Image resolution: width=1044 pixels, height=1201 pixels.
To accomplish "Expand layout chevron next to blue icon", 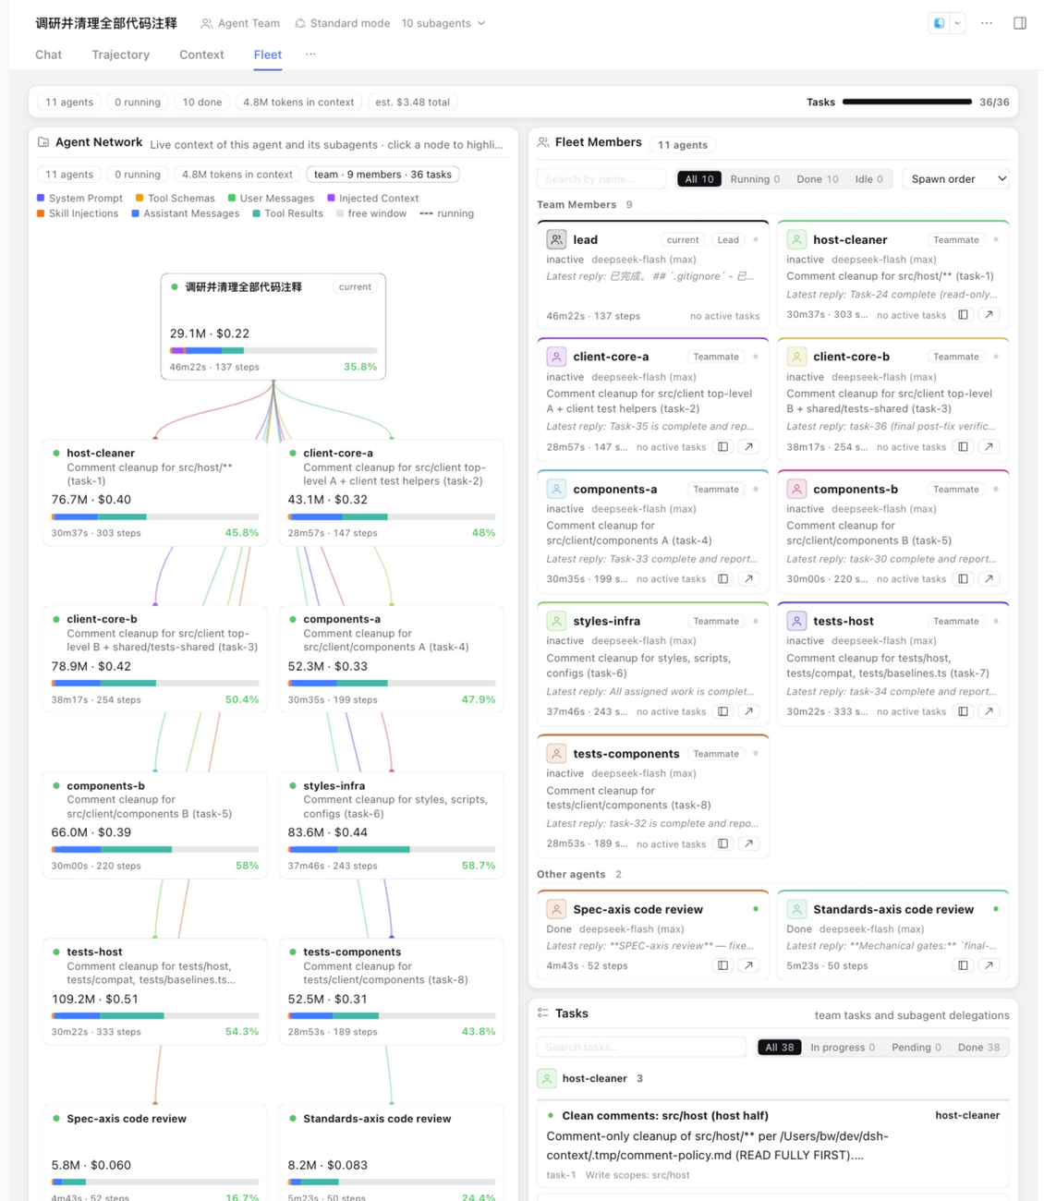I will click(x=958, y=23).
